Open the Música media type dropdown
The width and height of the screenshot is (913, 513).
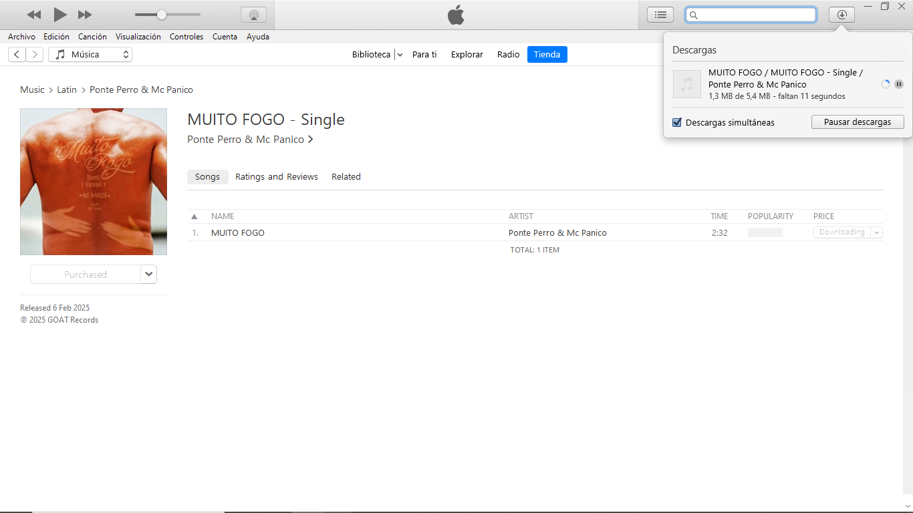pyautogui.click(x=90, y=55)
